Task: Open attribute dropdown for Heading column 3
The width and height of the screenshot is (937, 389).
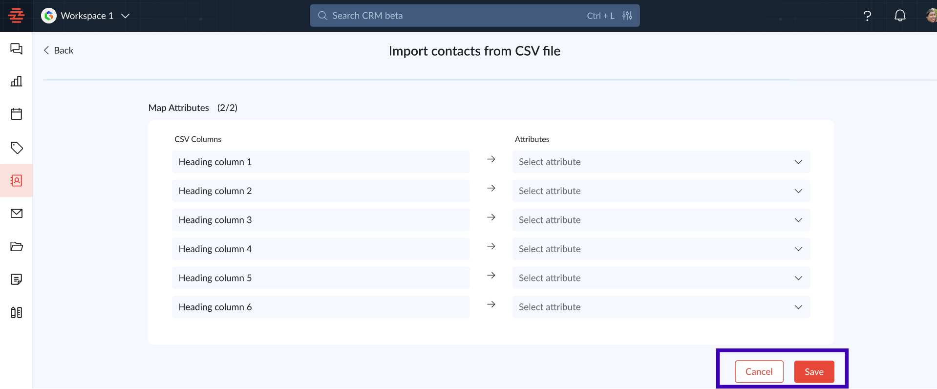Action: 660,220
